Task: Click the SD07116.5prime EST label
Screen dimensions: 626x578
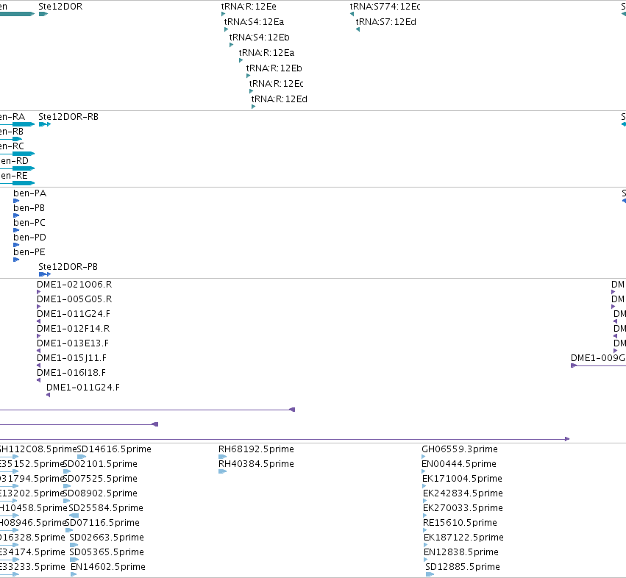Action: [102, 523]
